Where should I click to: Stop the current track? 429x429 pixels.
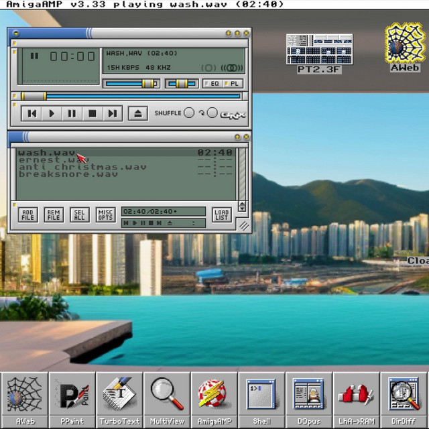(x=92, y=114)
